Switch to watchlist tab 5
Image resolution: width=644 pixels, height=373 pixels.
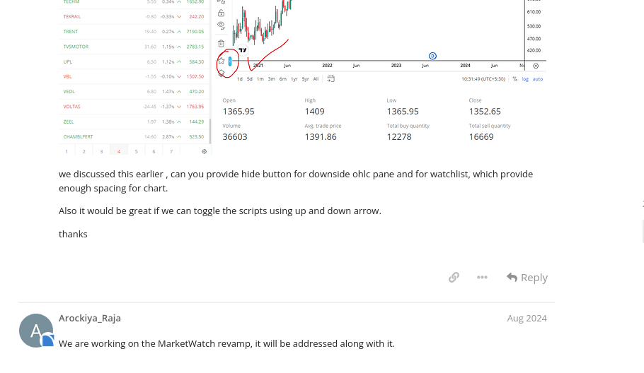tap(136, 151)
